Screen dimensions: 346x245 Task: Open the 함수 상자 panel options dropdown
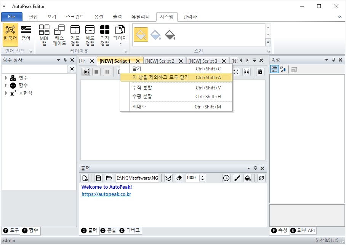(x=58, y=60)
